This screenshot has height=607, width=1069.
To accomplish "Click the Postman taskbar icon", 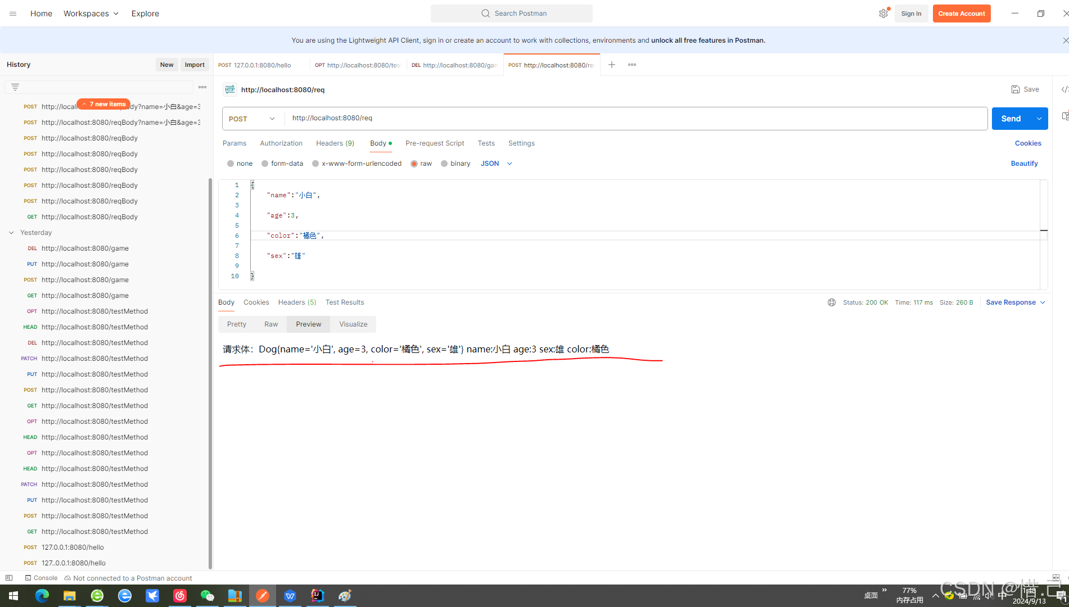I will (x=263, y=596).
